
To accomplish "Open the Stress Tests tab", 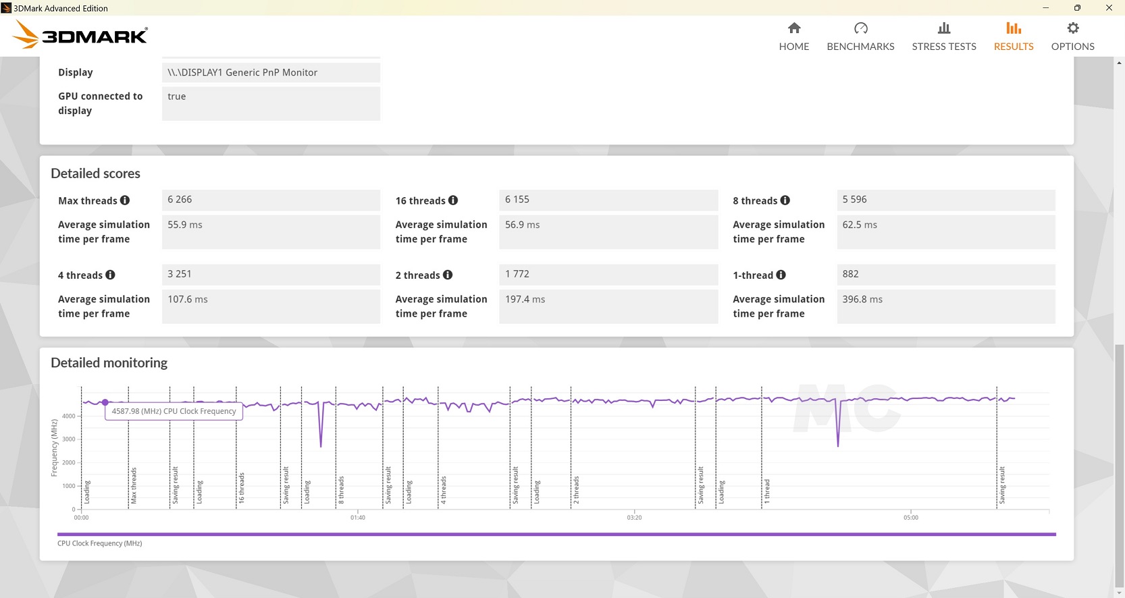I will click(x=943, y=36).
